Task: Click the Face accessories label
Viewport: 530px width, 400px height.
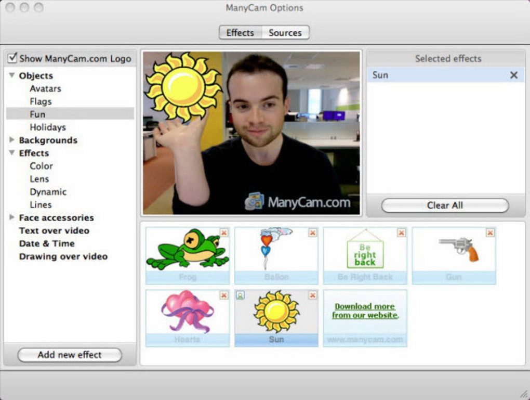Action: [x=57, y=217]
